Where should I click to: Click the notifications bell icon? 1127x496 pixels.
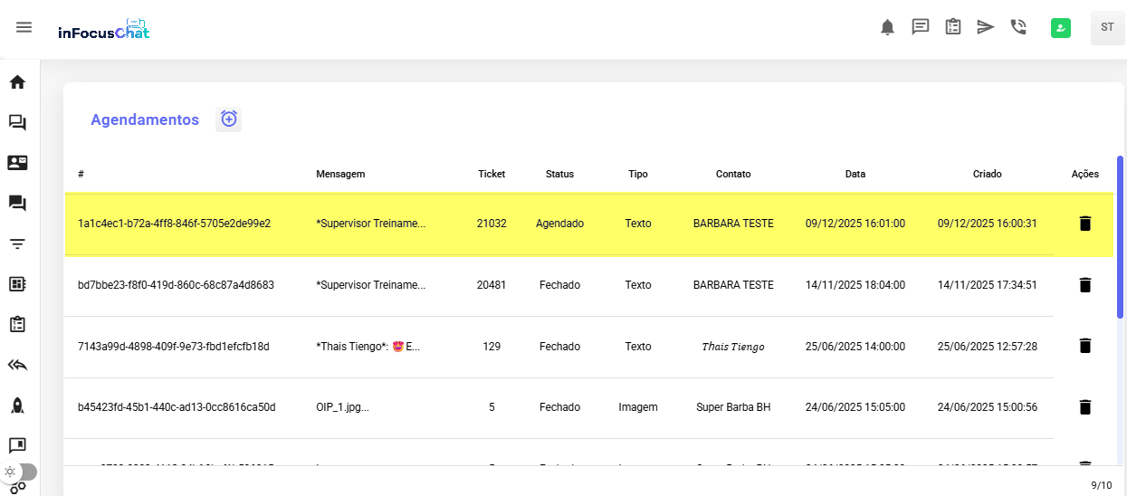pos(887,27)
